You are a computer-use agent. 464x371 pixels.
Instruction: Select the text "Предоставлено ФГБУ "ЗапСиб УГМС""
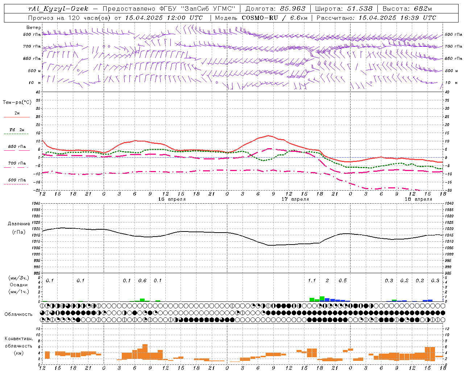tap(169, 9)
